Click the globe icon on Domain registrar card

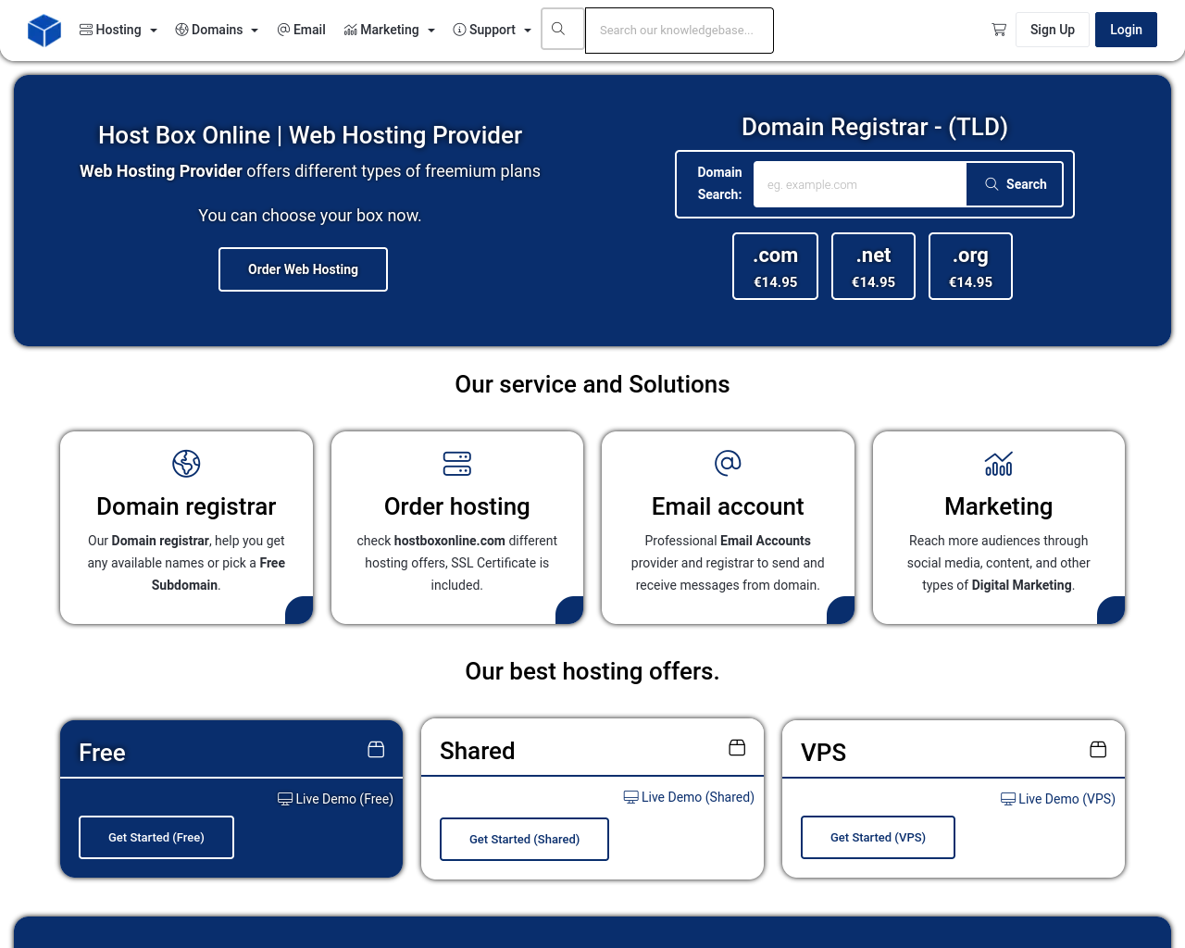[x=186, y=463]
